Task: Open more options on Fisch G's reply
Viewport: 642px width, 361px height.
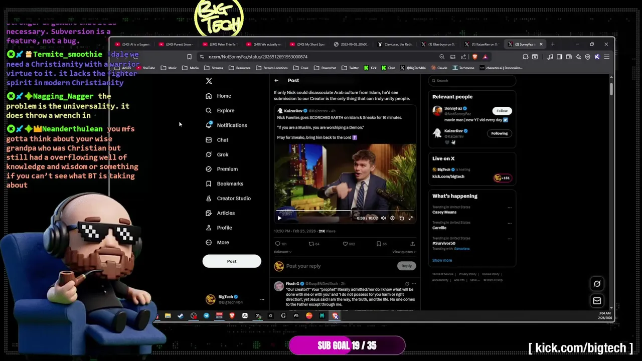Action: tap(414, 284)
